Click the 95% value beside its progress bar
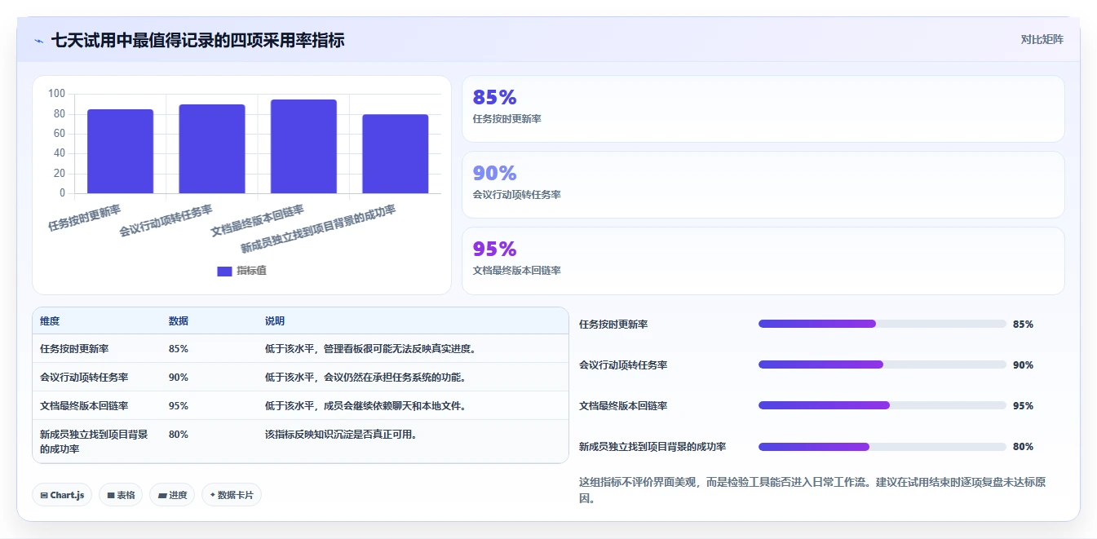 1023,406
